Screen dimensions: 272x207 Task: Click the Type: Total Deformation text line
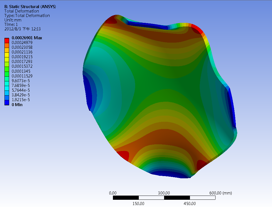coord(27,16)
